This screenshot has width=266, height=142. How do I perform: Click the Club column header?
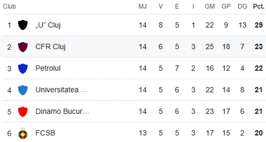(x=9, y=6)
